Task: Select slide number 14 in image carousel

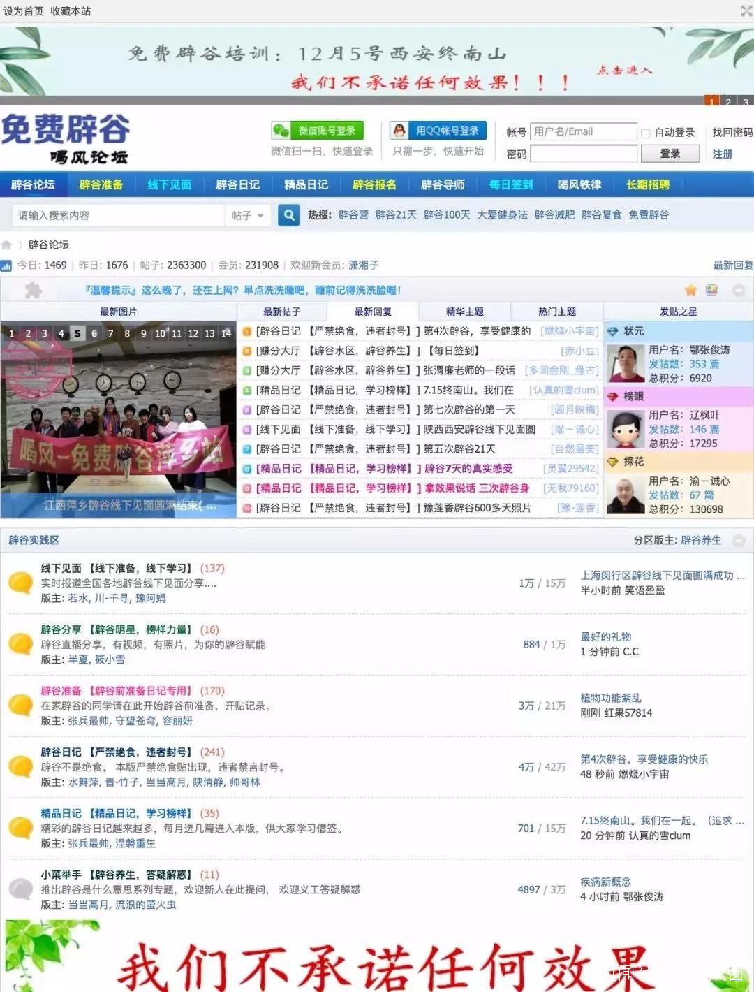Action: [x=226, y=334]
